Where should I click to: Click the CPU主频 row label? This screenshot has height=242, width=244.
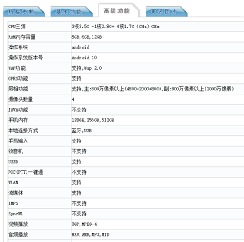17,27
